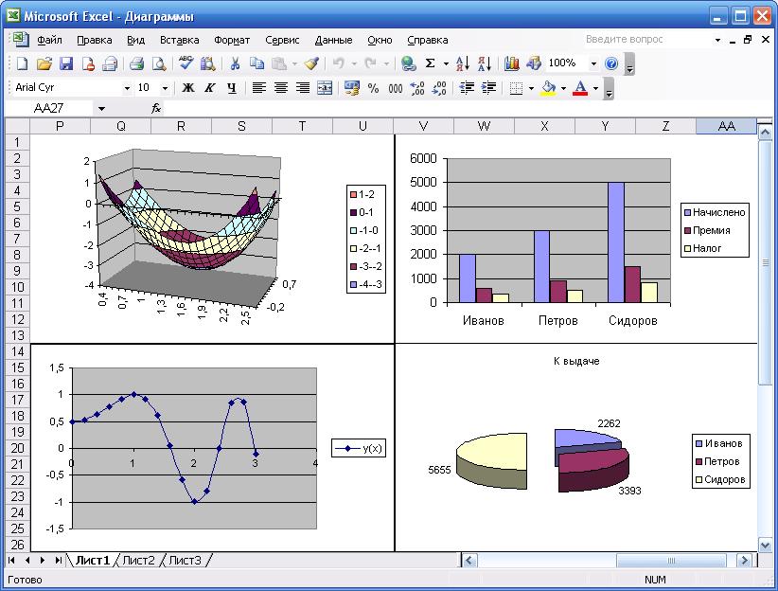Open the Данные menu
Image resolution: width=778 pixels, height=591 pixels.
[x=333, y=40]
